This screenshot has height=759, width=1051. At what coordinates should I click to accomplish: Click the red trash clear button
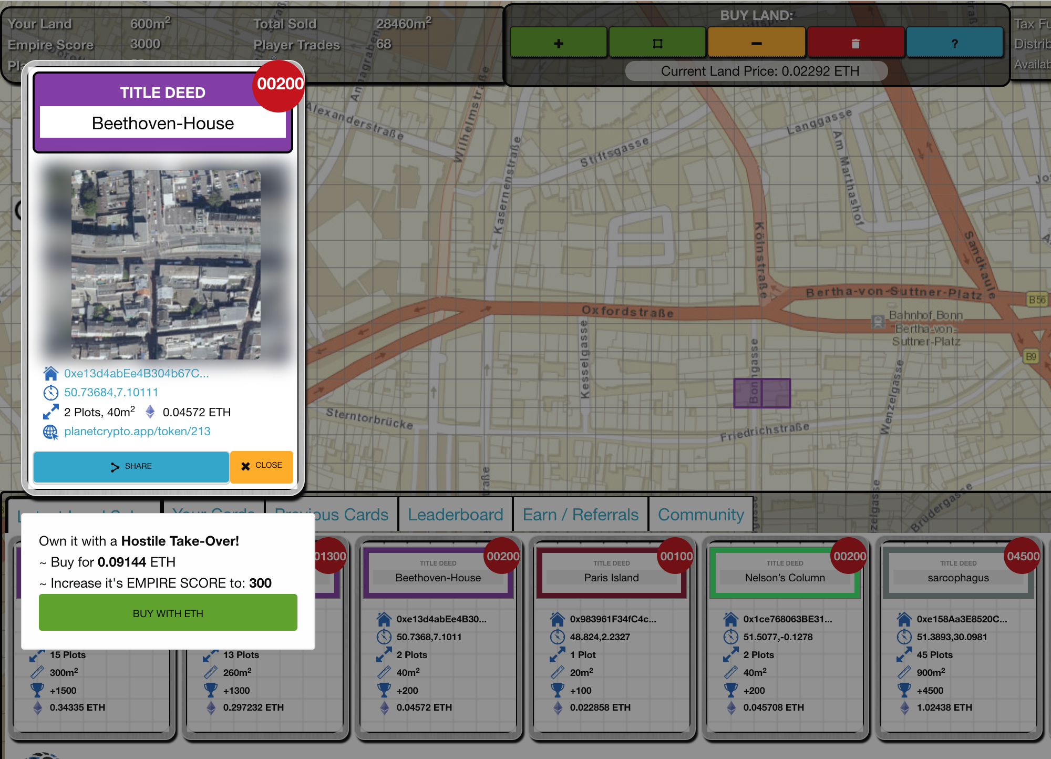click(x=855, y=43)
